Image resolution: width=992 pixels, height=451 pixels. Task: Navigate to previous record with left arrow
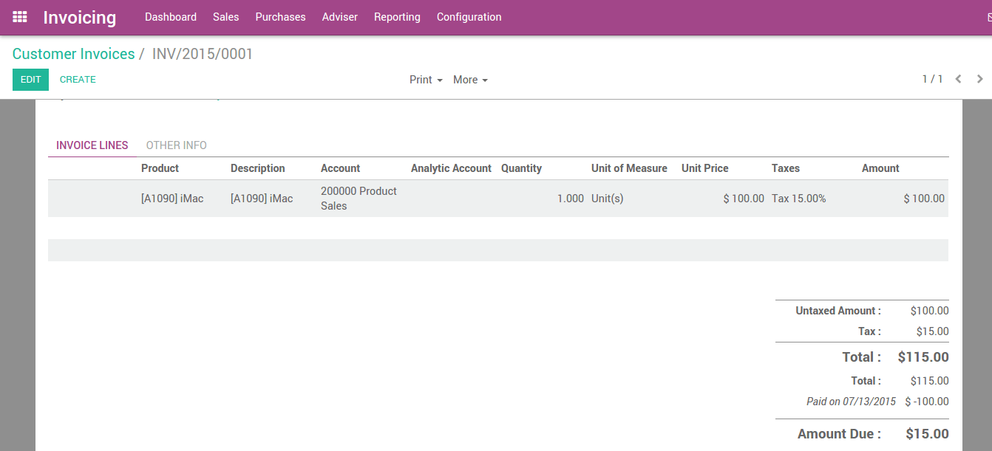click(x=958, y=79)
